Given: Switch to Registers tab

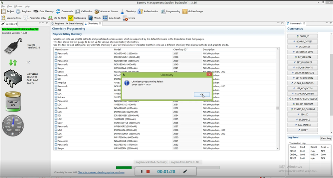Looking at the screenshot, I should pyautogui.click(x=58, y=24).
